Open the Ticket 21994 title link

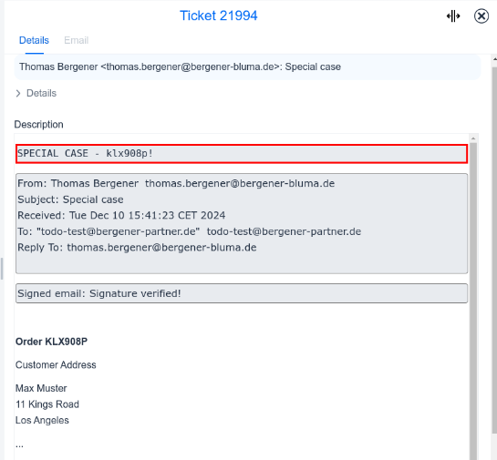coord(218,15)
